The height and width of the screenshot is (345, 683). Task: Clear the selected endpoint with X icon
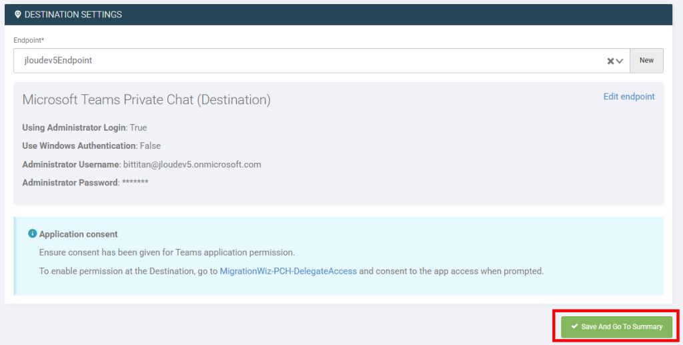[x=610, y=61]
